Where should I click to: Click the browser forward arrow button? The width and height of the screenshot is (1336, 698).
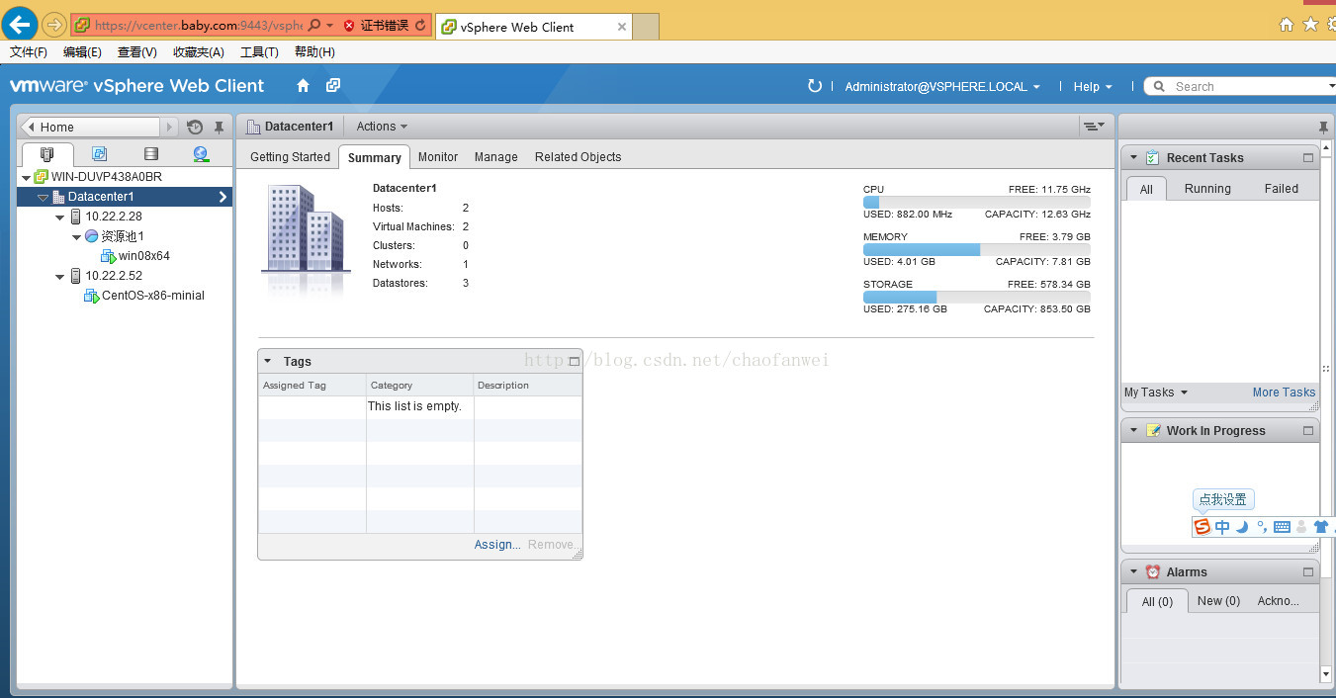[53, 25]
